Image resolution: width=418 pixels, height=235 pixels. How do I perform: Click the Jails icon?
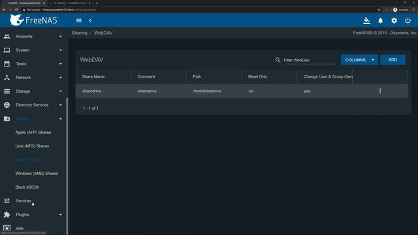click(7, 228)
